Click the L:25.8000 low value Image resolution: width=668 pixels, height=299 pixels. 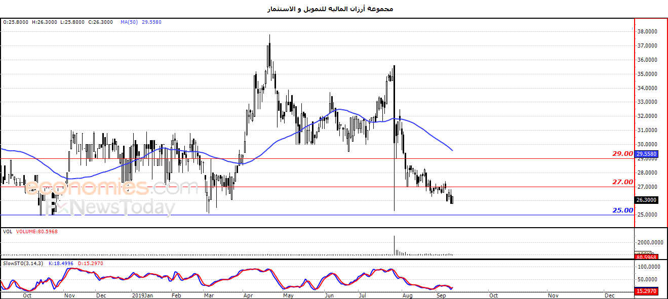pyautogui.click(x=72, y=22)
